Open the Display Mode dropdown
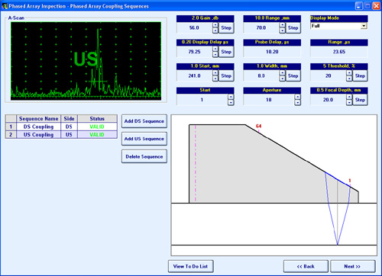Screen dimensions: 382x276 (x=364, y=26)
